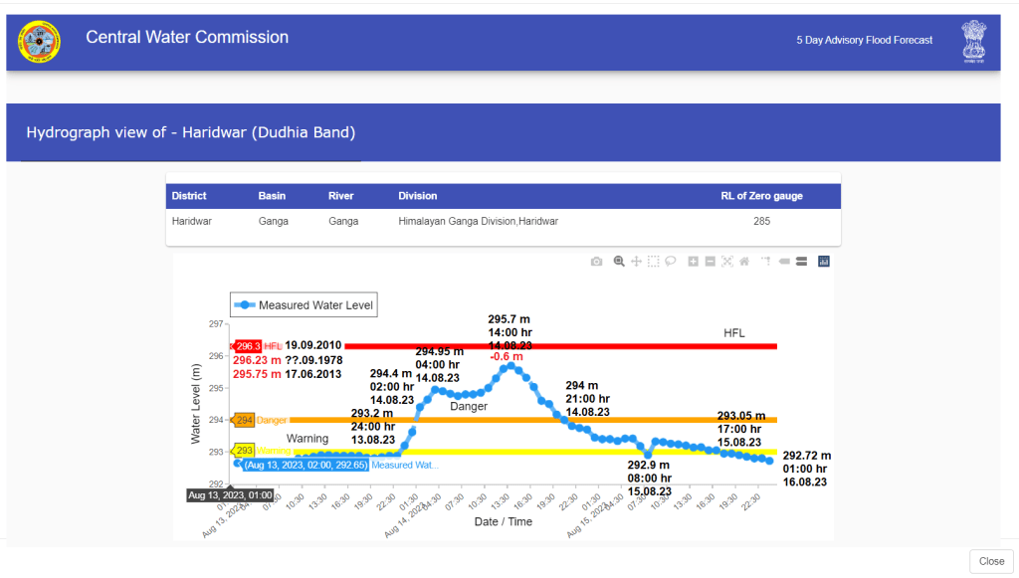Download plot as PNG with camera icon
Screen dimensions: 1019x578
596,262
